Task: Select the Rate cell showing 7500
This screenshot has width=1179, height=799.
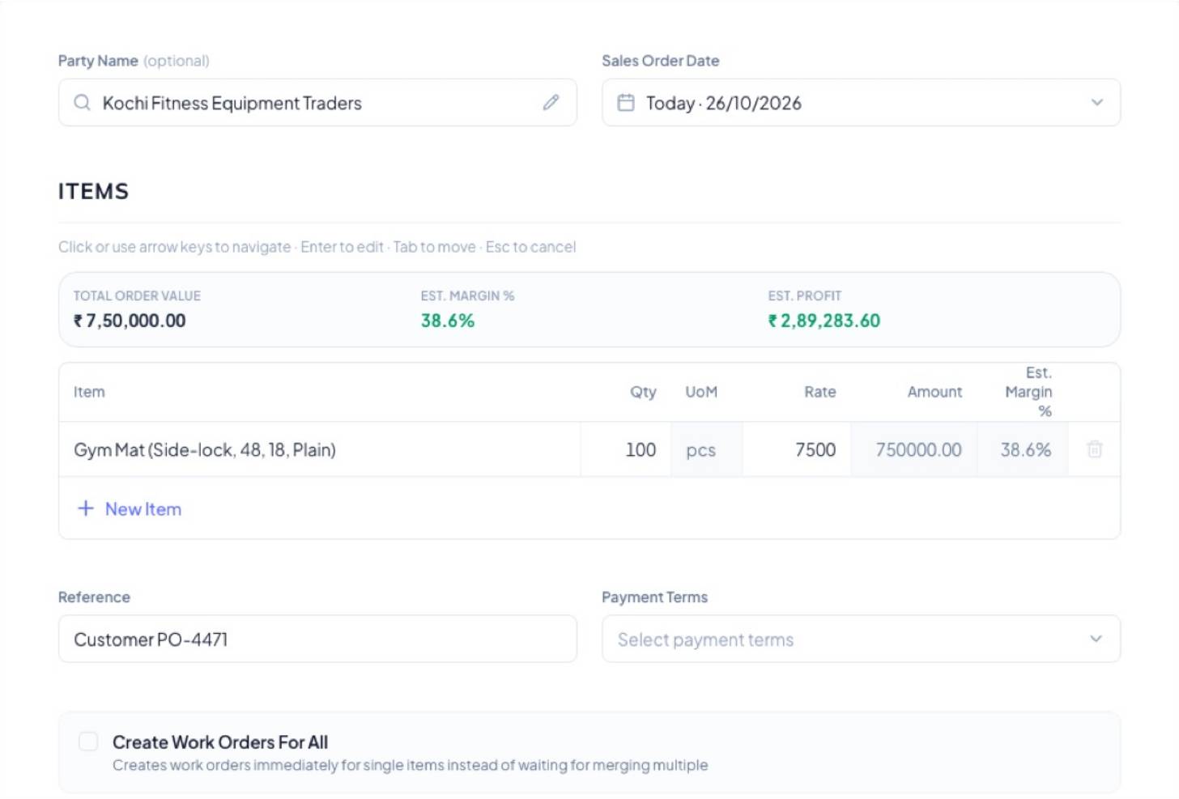Action: [x=797, y=449]
